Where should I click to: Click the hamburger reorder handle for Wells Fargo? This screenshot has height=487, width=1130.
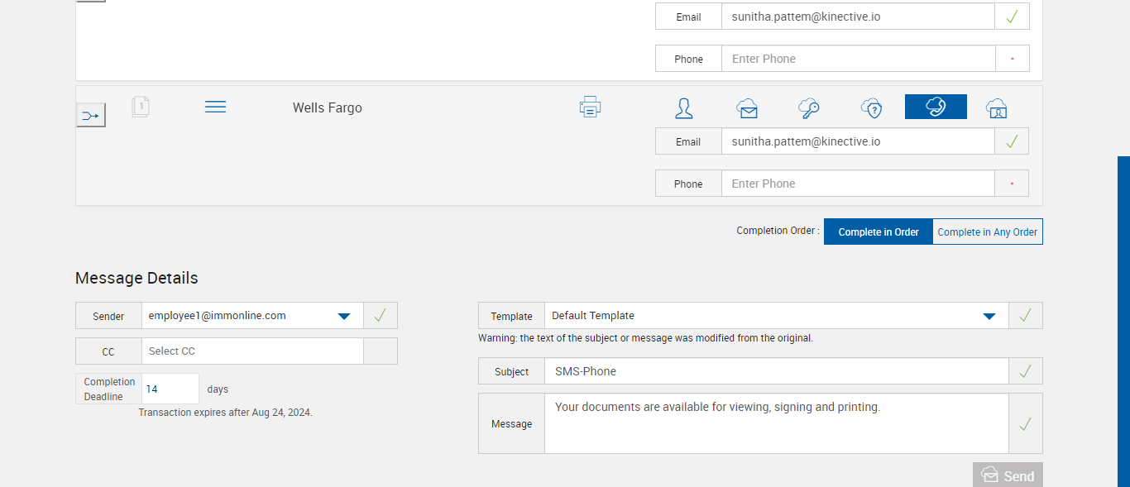215,107
